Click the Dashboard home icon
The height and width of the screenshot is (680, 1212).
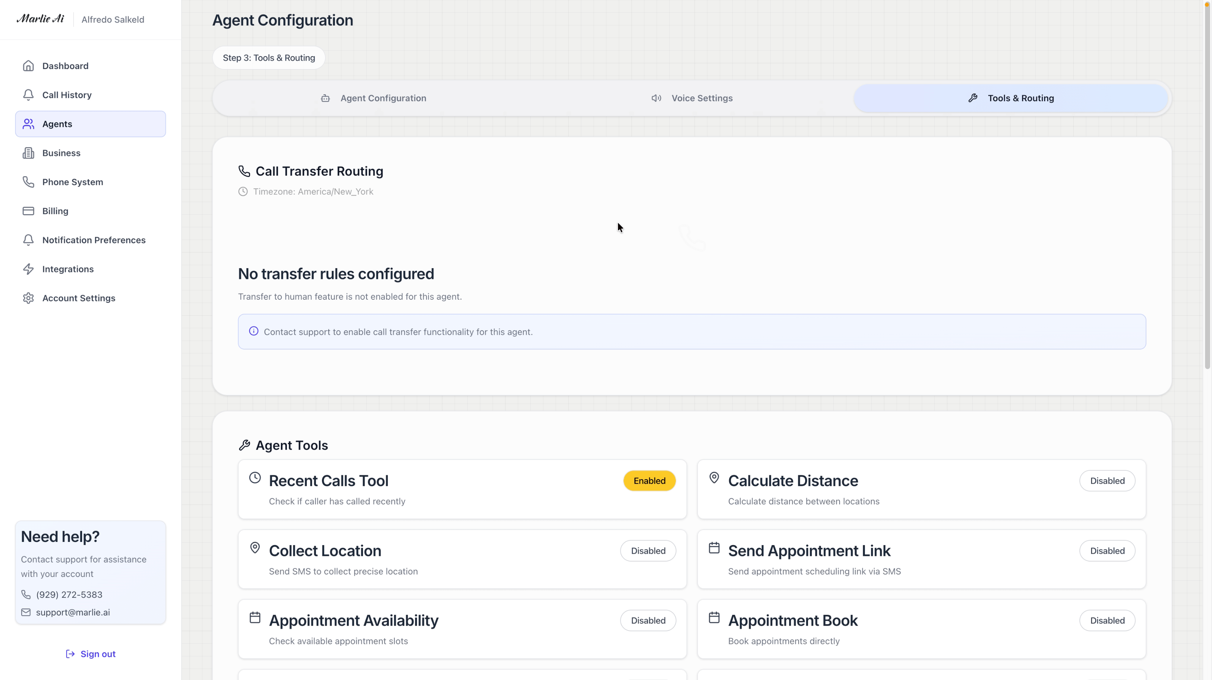pyautogui.click(x=28, y=66)
